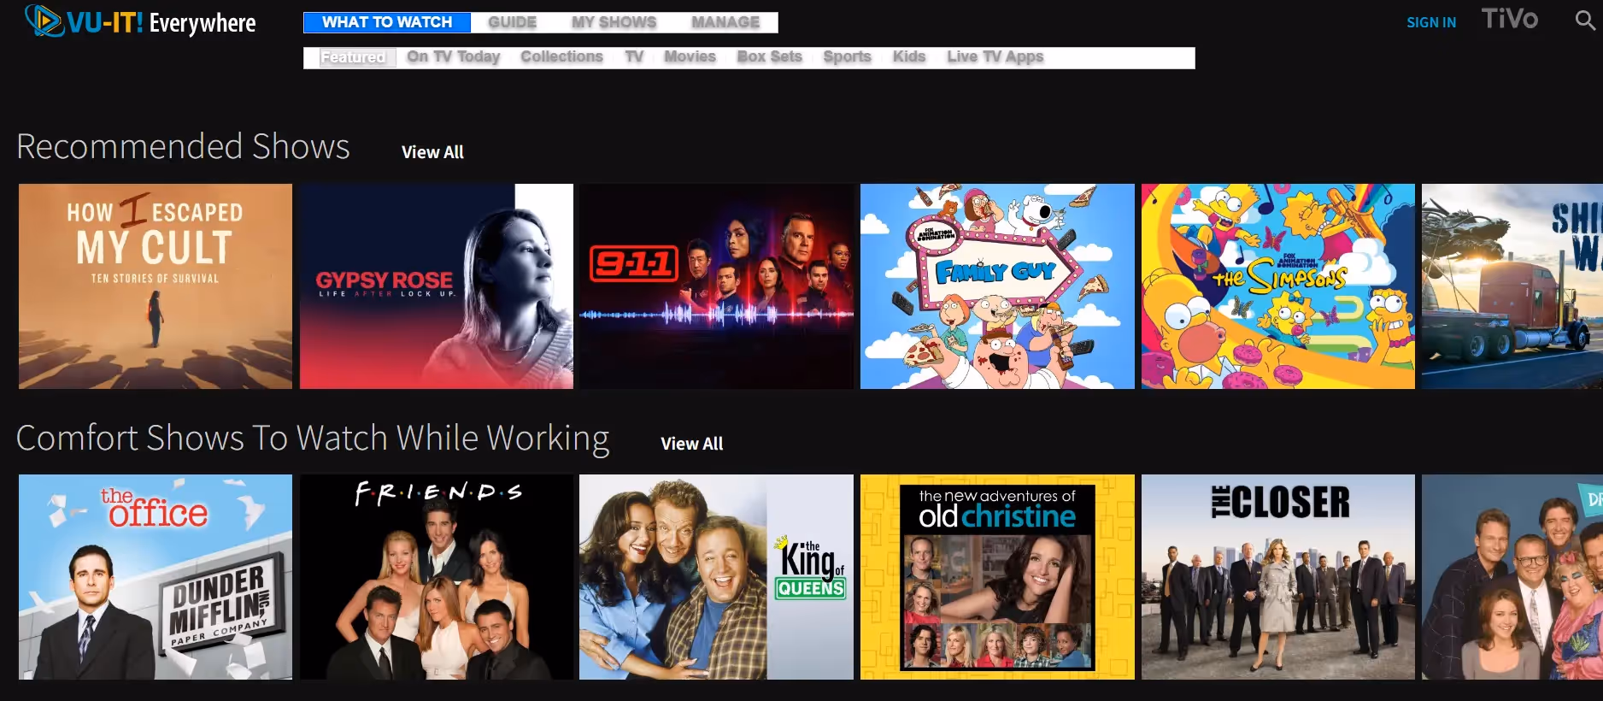View All Recommended Shows
The height and width of the screenshot is (701, 1603).
point(432,152)
